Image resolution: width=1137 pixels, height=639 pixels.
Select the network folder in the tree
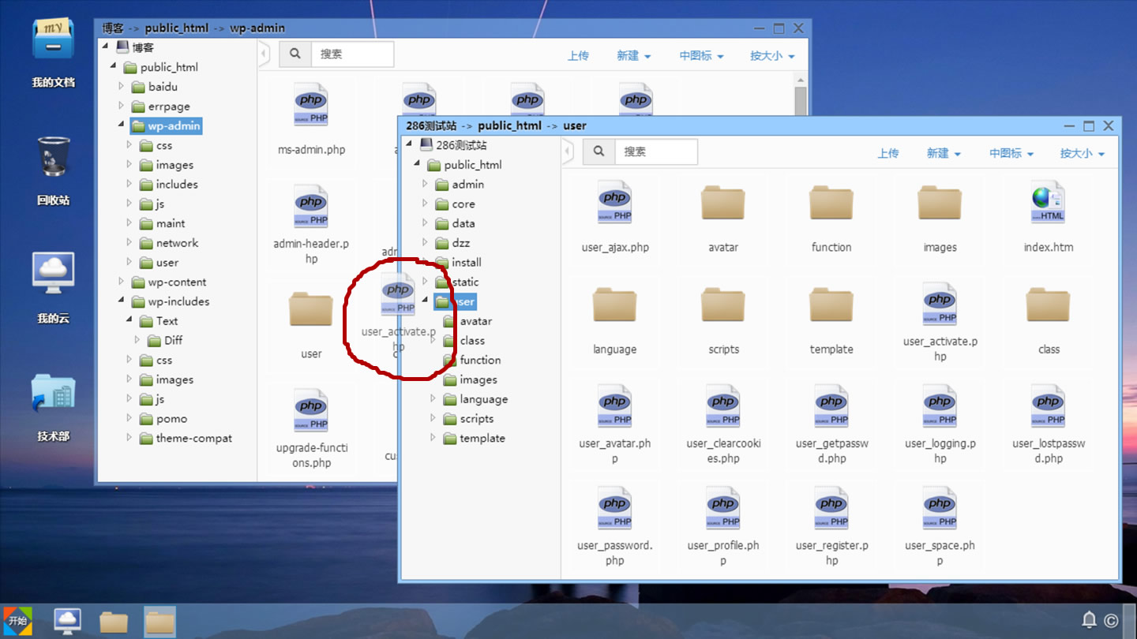coord(177,243)
